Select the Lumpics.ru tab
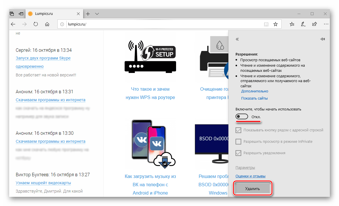339x206 pixels. click(x=51, y=14)
